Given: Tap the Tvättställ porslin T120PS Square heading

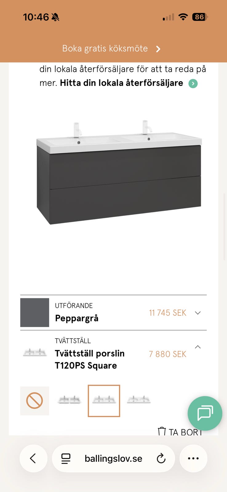Looking at the screenshot, I should tap(90, 359).
